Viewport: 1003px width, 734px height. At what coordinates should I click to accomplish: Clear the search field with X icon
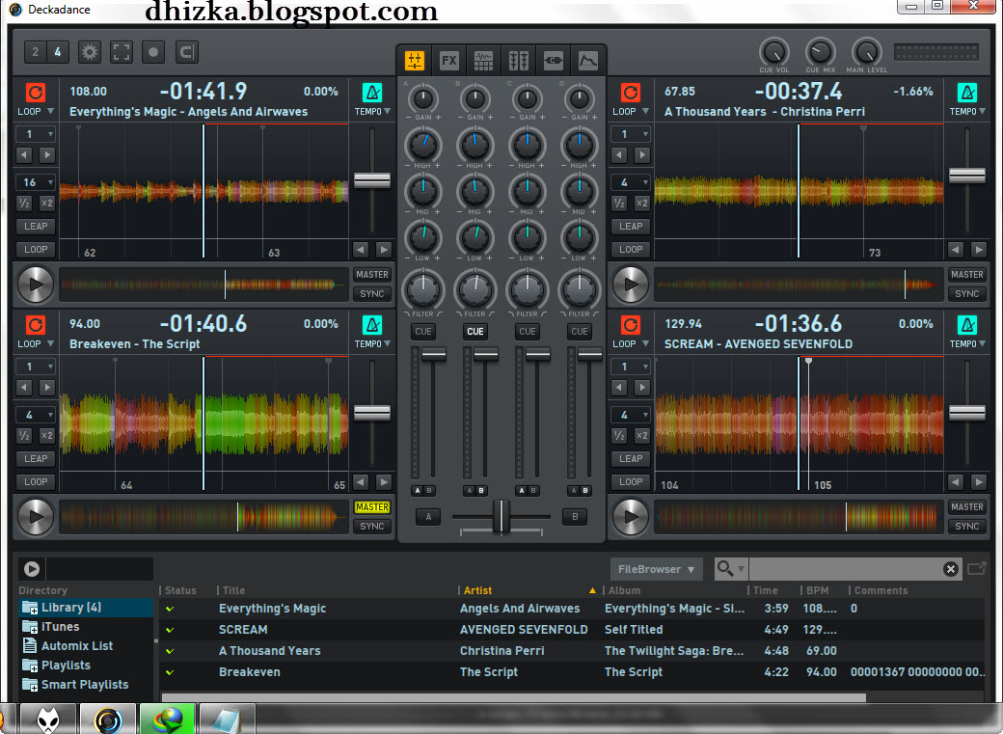[951, 569]
